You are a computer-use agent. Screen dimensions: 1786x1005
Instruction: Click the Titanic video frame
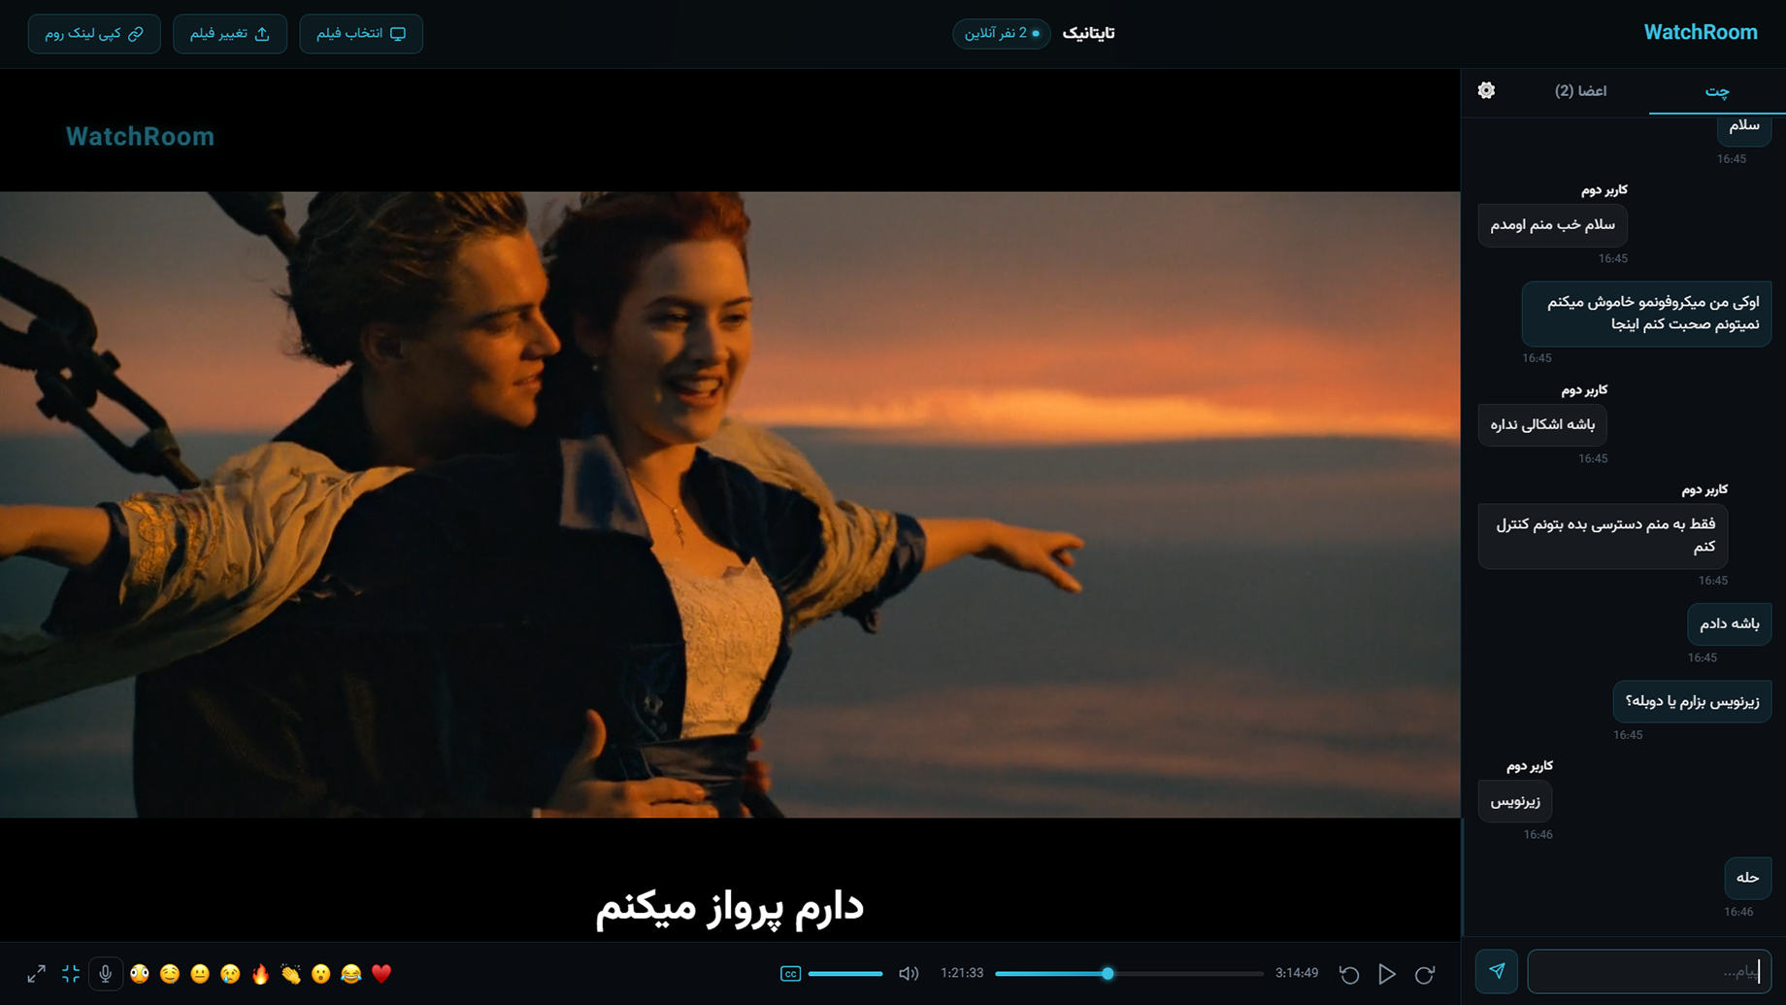(730, 504)
